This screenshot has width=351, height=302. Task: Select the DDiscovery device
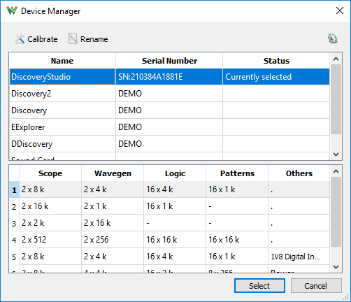pos(169,144)
